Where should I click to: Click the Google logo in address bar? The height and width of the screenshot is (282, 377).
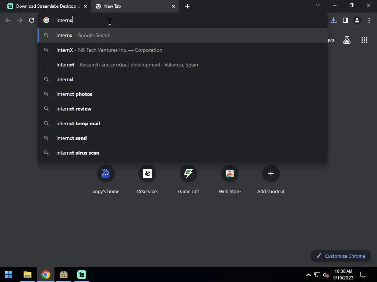pos(46,21)
